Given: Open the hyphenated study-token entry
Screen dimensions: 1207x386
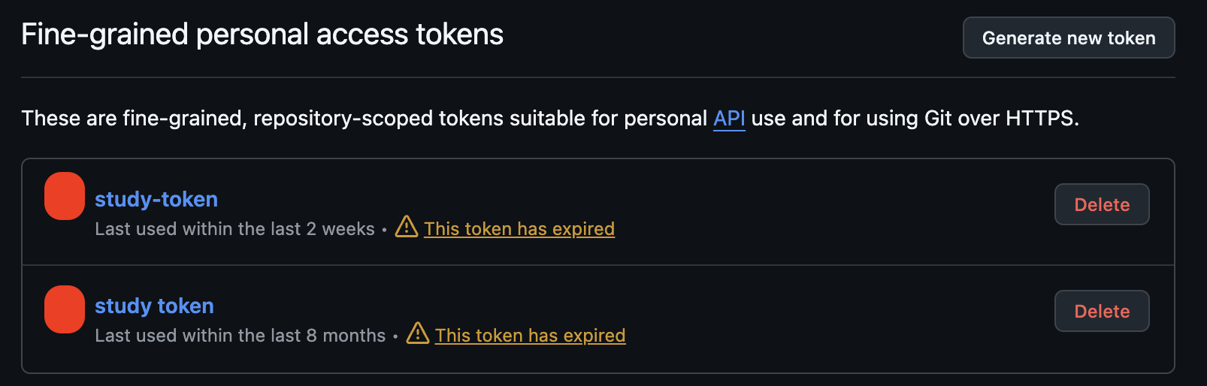Looking at the screenshot, I should (156, 199).
